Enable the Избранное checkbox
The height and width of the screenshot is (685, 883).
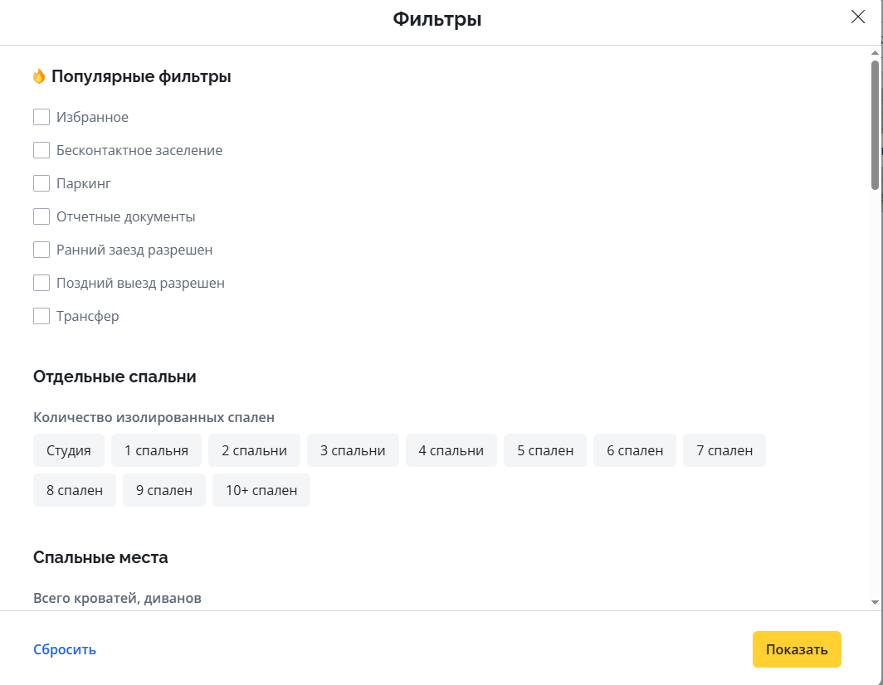(x=41, y=117)
